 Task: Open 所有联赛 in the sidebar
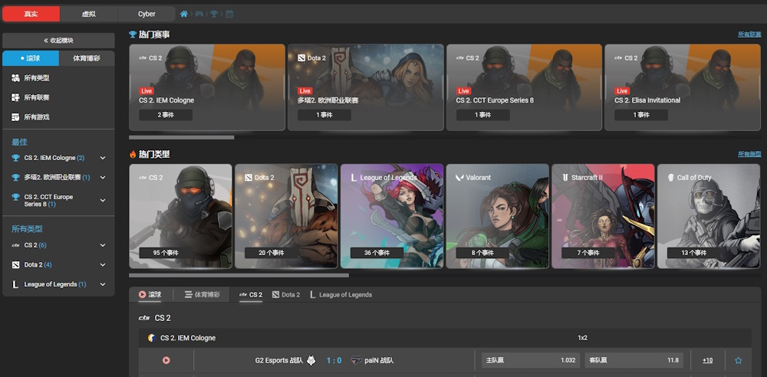pyautogui.click(x=36, y=98)
